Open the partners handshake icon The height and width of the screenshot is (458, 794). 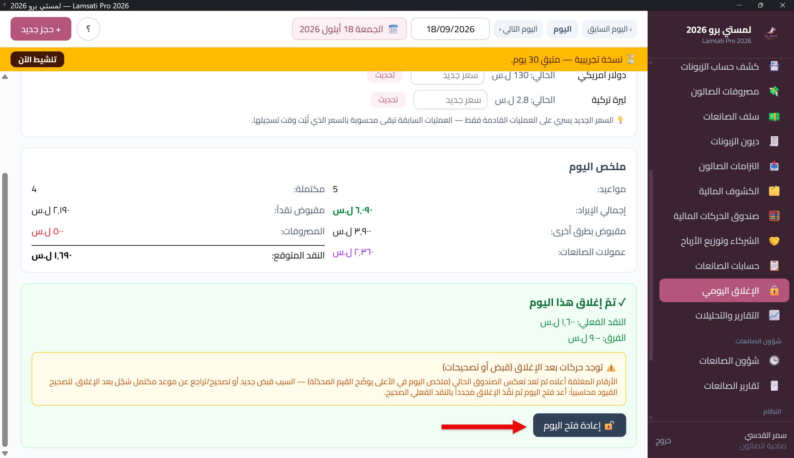point(774,241)
